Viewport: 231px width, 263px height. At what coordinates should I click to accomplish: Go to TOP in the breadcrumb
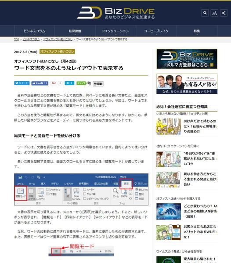click(x=16, y=39)
